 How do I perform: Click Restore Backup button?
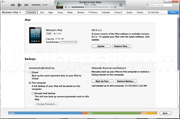(x=126, y=81)
